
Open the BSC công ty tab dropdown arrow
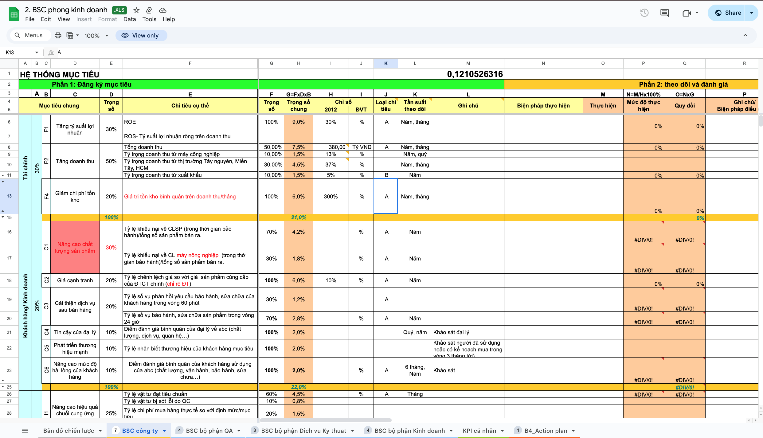point(164,431)
